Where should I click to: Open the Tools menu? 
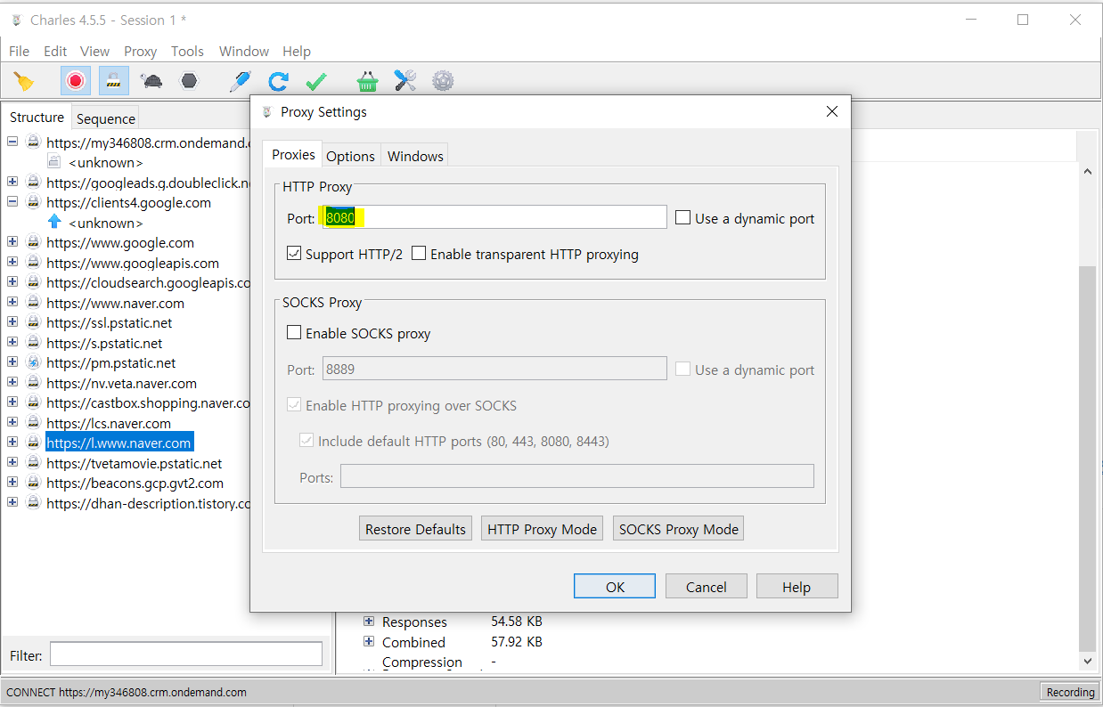tap(187, 51)
